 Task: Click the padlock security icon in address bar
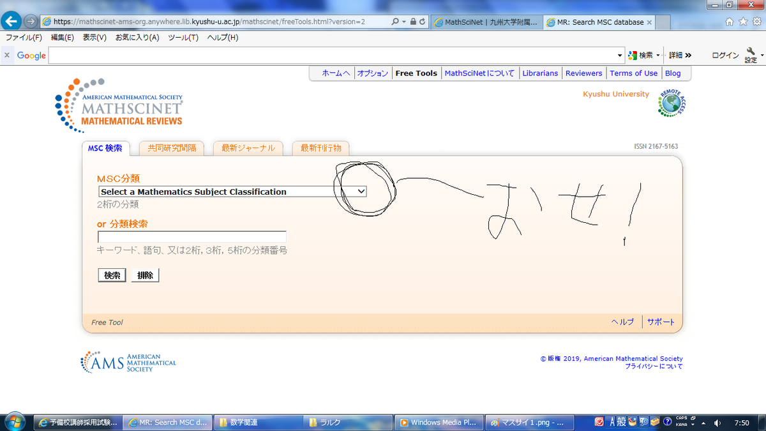[x=414, y=21]
